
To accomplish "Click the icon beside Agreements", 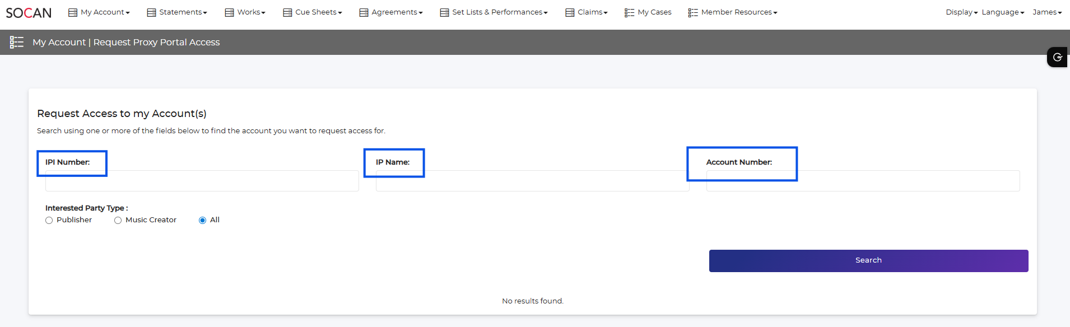I will tap(364, 12).
